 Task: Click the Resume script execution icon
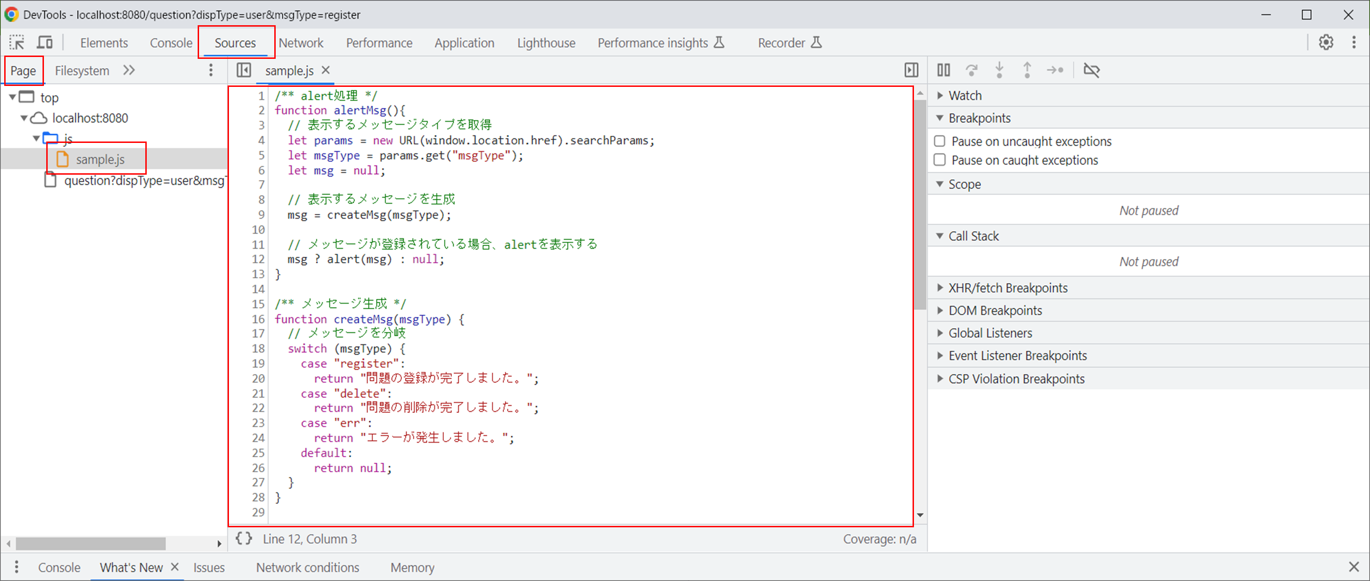pos(943,70)
